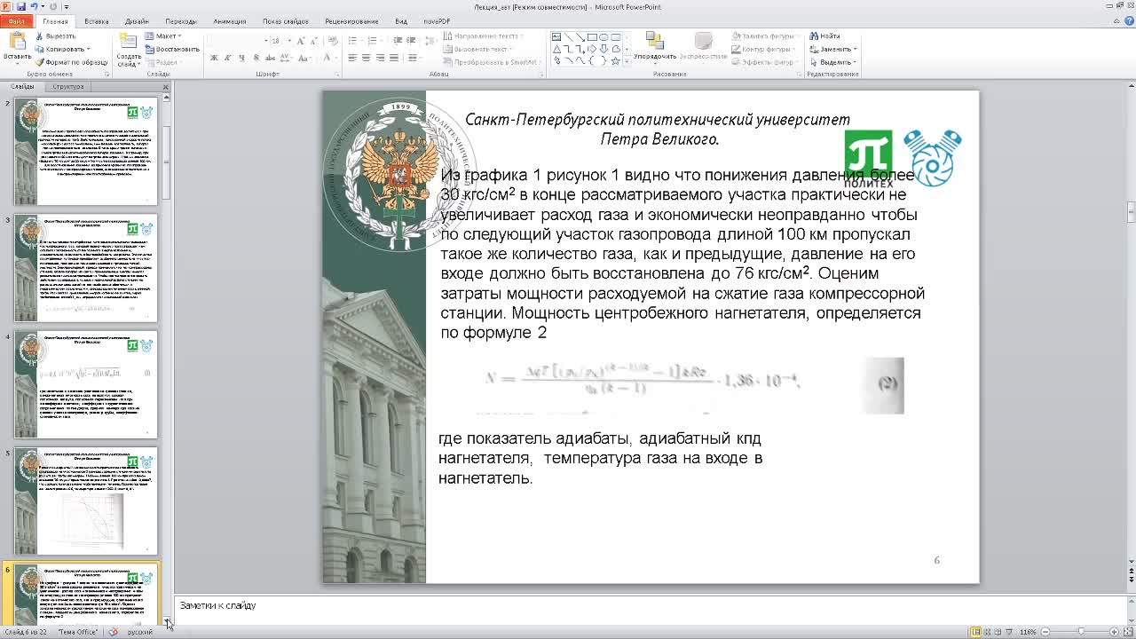The width and height of the screenshot is (1136, 639).
Task: Increase list indent level icon
Action: click(411, 41)
